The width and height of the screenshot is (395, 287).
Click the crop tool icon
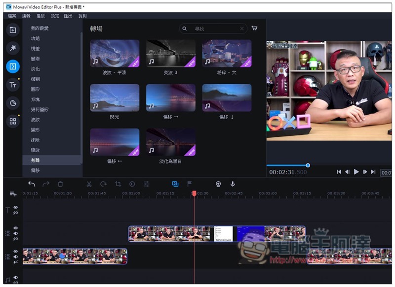[118, 184]
